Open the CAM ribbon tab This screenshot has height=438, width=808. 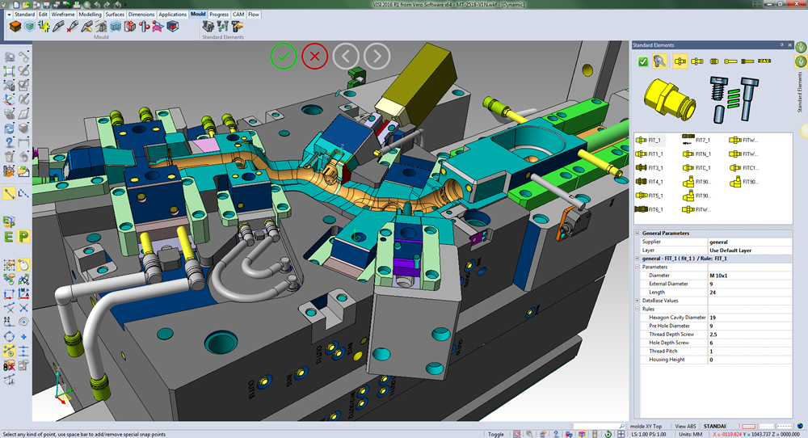[238, 15]
